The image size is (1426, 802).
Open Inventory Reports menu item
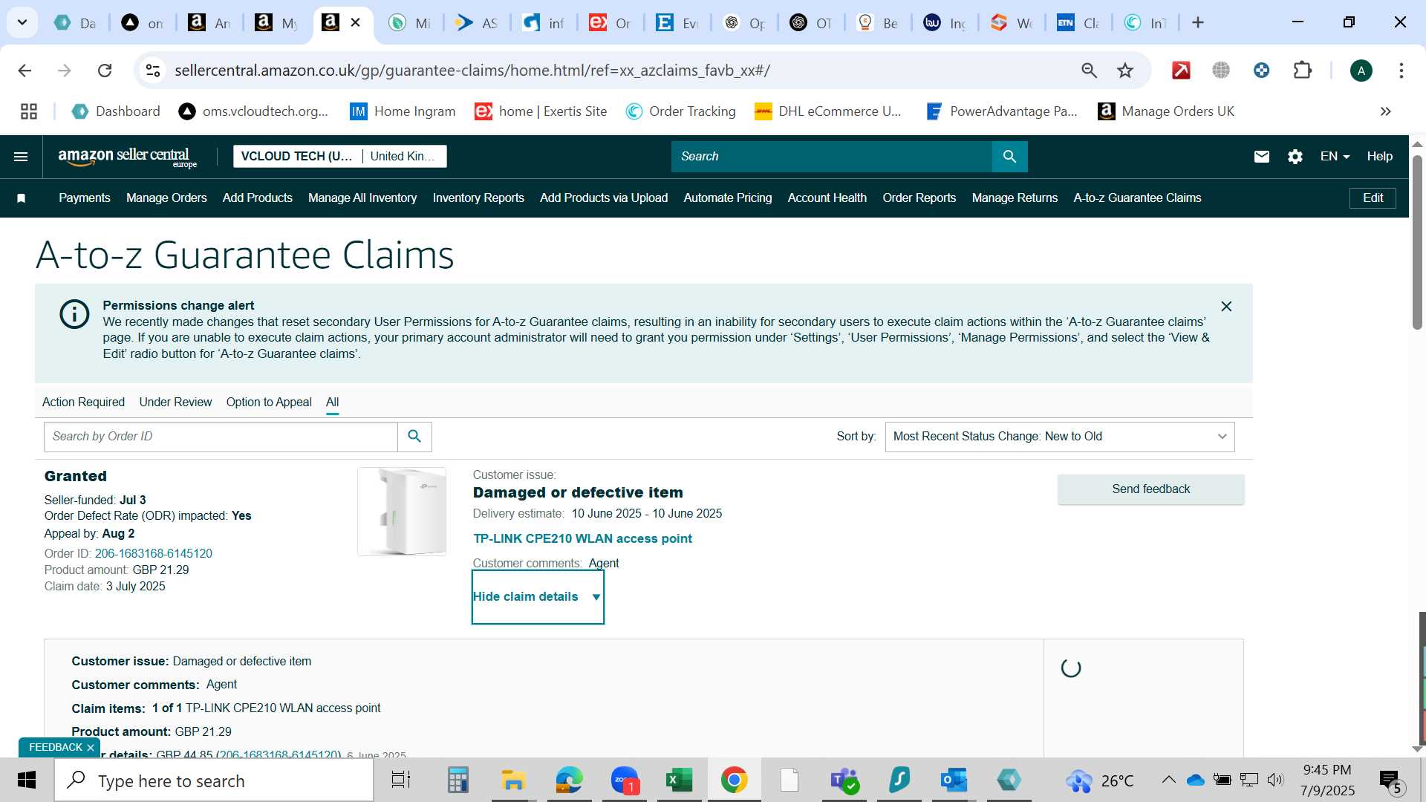pyautogui.click(x=478, y=198)
